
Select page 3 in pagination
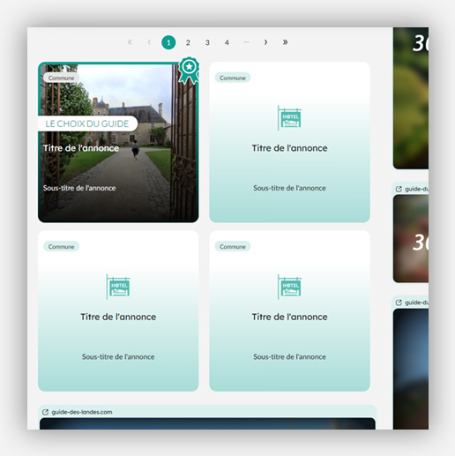[x=207, y=42]
